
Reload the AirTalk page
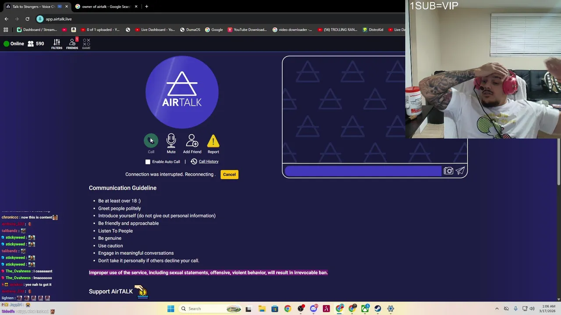(x=27, y=19)
